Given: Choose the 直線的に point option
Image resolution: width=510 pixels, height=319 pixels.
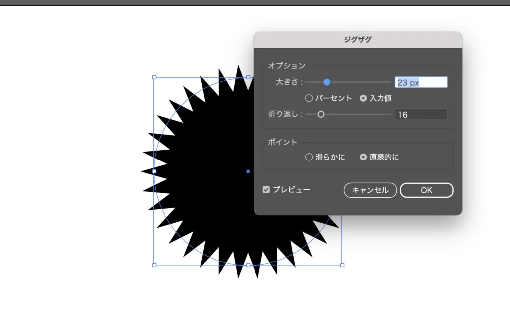Looking at the screenshot, I should point(363,157).
